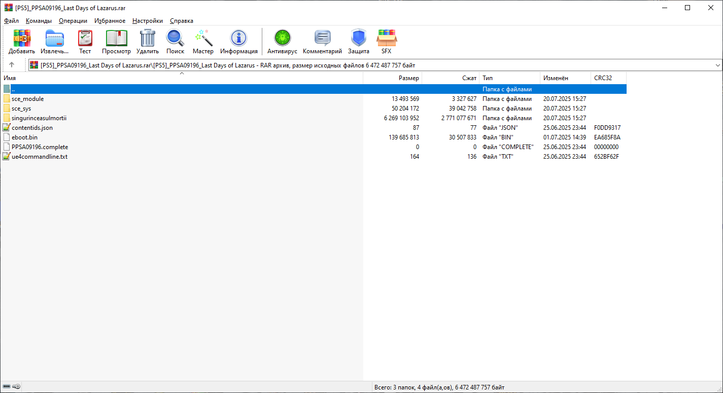
Task: Expand the archive path dropdown arrow
Action: click(x=717, y=65)
